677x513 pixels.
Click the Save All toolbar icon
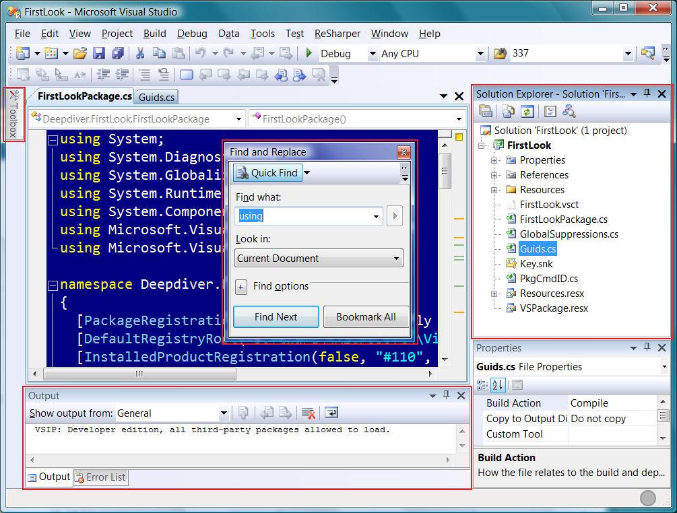[x=117, y=53]
